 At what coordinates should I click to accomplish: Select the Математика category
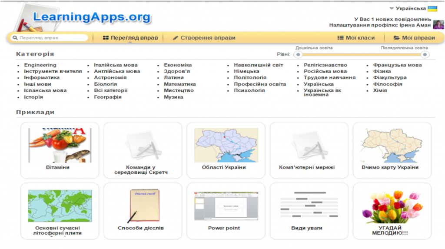tap(179, 84)
